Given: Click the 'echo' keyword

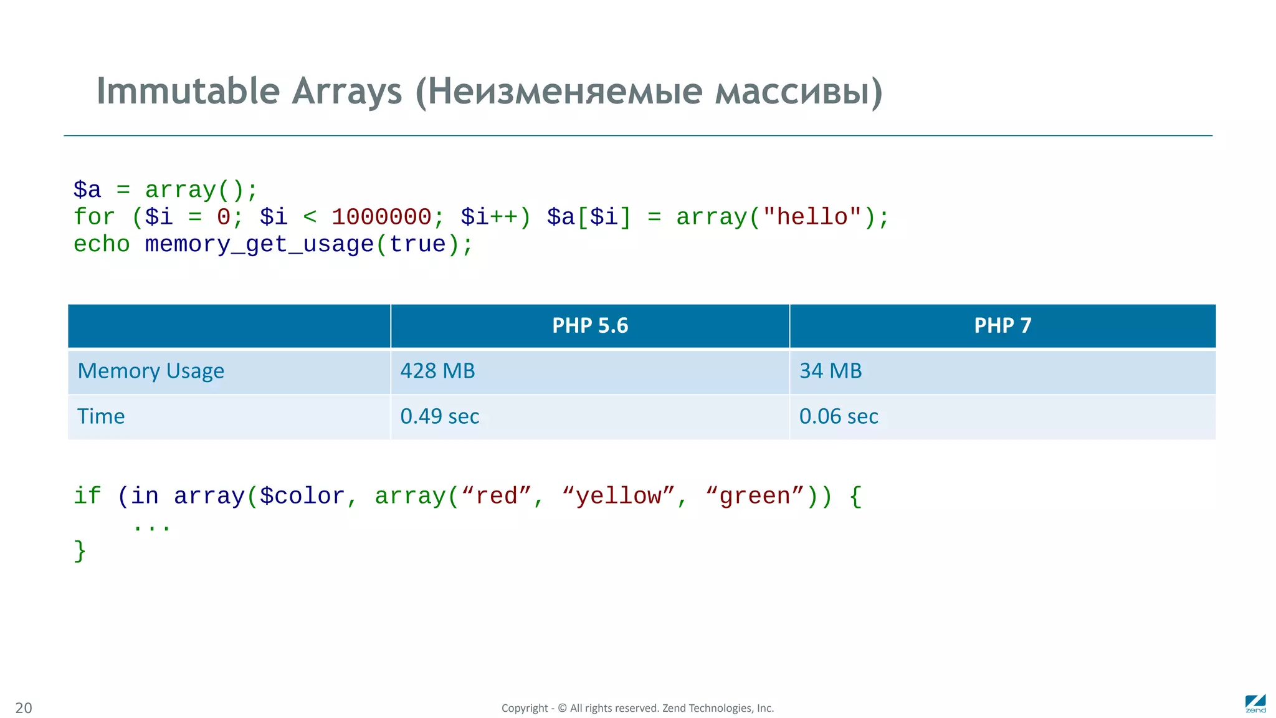Looking at the screenshot, I should coord(102,245).
